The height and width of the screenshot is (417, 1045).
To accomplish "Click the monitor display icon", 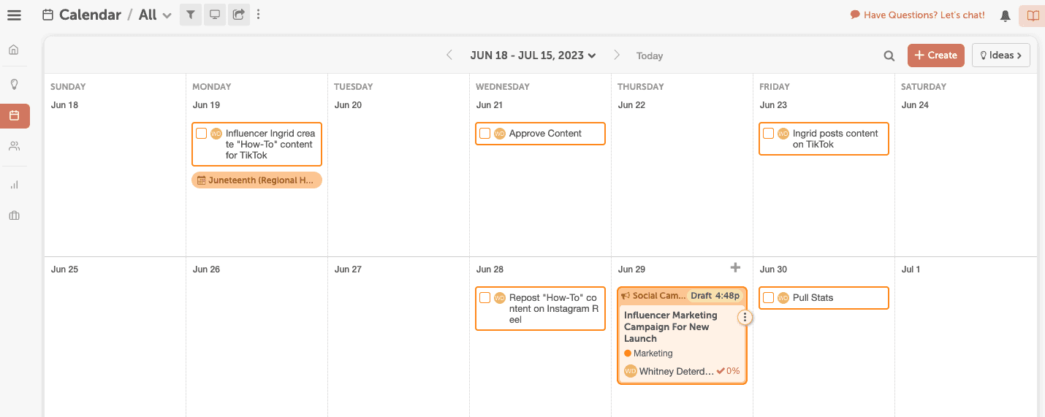I will click(x=214, y=15).
